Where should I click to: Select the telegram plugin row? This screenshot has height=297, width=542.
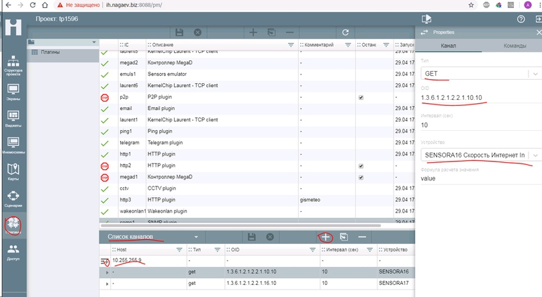pyautogui.click(x=257, y=142)
